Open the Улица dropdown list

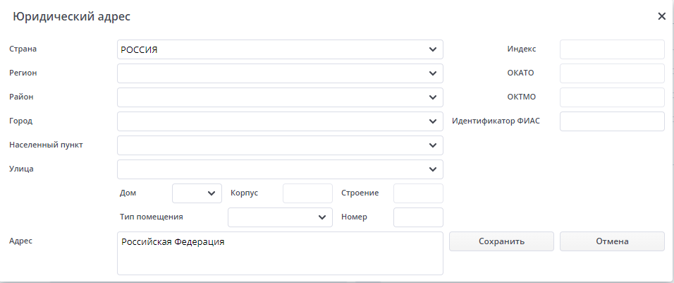(x=432, y=169)
